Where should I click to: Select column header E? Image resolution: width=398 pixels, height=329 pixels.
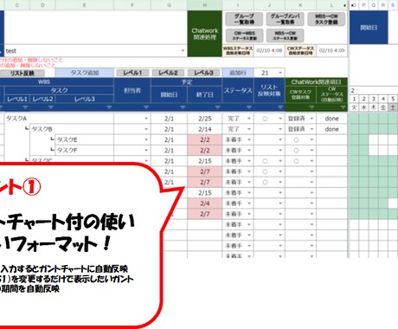click(85, 5)
